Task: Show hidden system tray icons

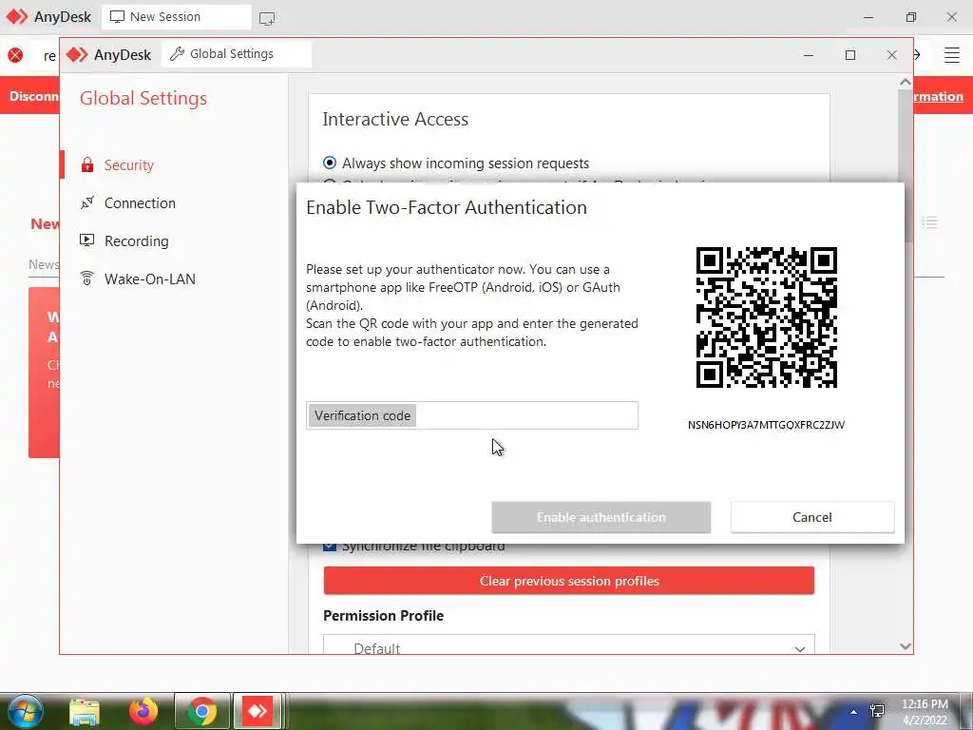Action: pyautogui.click(x=854, y=711)
